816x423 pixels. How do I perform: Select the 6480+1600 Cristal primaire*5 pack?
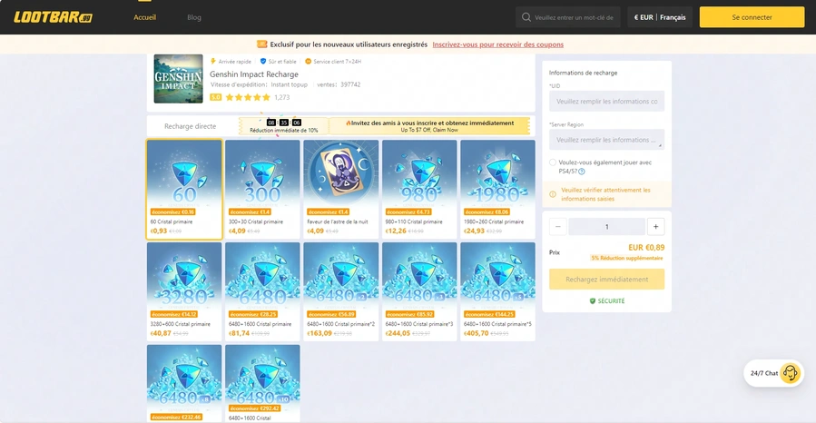497,292
